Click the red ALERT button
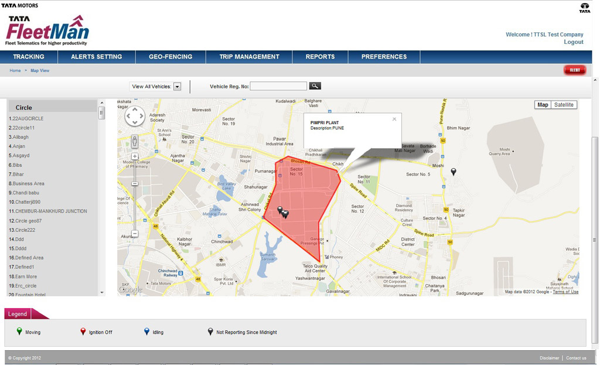600x366 pixels. pyautogui.click(x=574, y=70)
